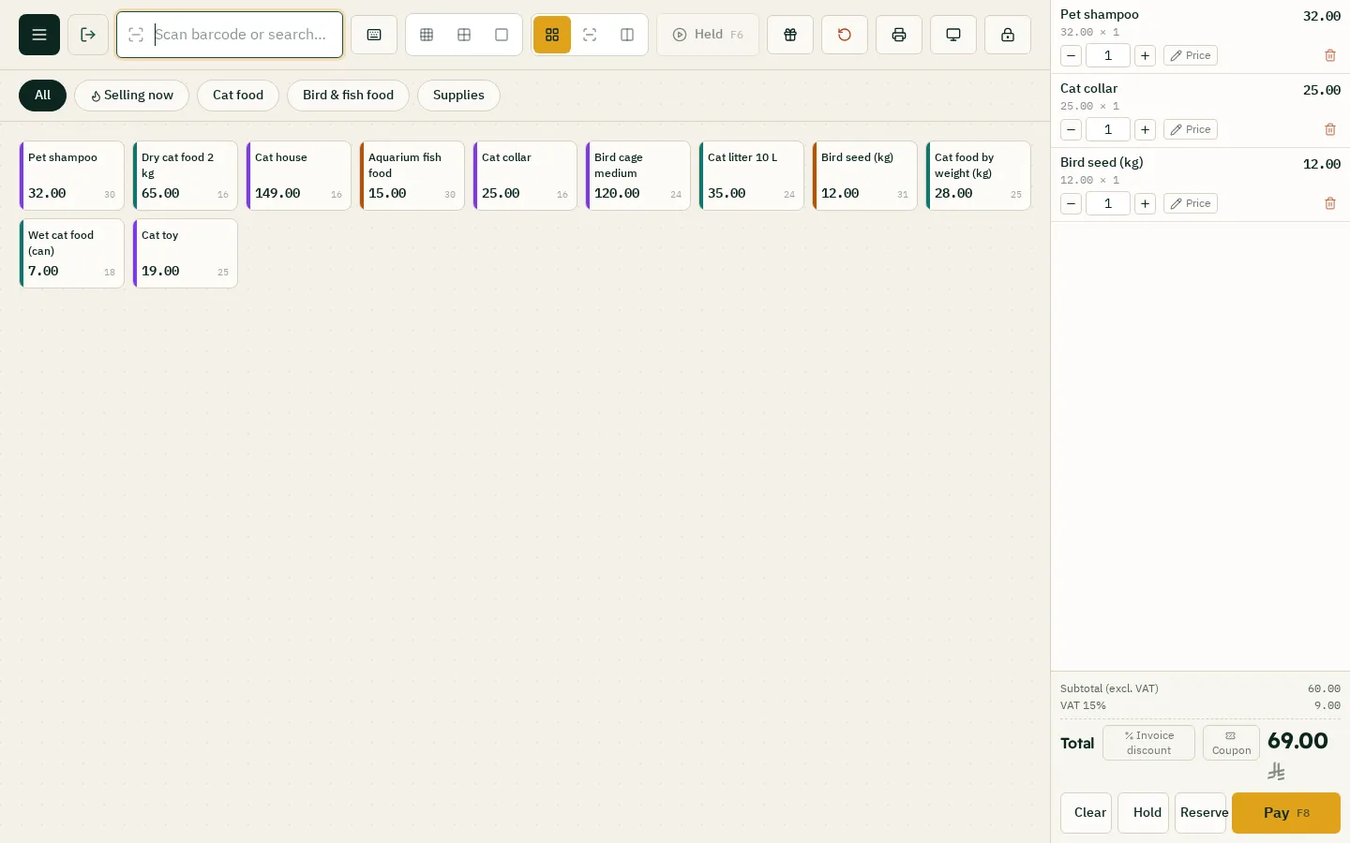Screen dimensions: 1350x843
Task: Show the Bird & fish food category
Action: (348, 96)
